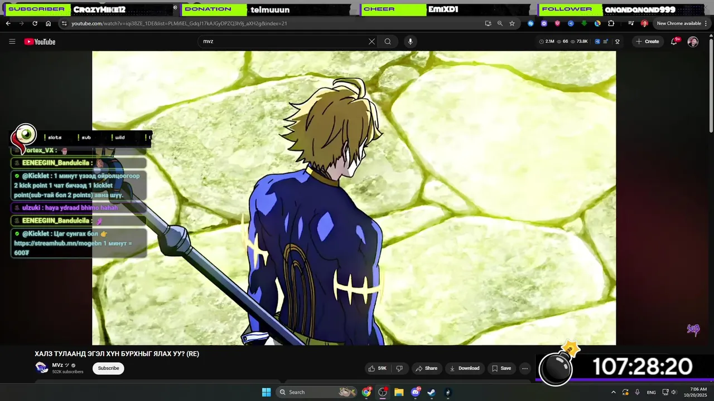Click the !slots command in chat overlay
The height and width of the screenshot is (401, 714).
click(x=53, y=138)
